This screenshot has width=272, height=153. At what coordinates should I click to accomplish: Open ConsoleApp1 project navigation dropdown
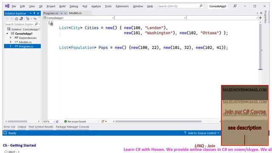[113, 18]
